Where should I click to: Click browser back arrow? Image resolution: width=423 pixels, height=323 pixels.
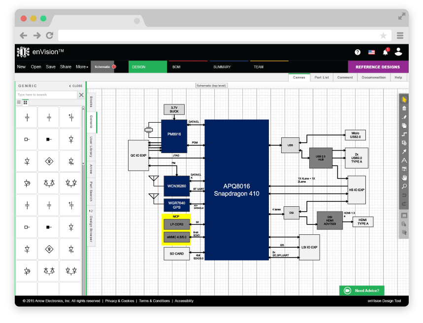tap(24, 35)
